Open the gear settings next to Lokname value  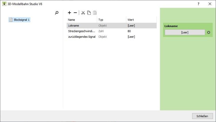[209, 32]
